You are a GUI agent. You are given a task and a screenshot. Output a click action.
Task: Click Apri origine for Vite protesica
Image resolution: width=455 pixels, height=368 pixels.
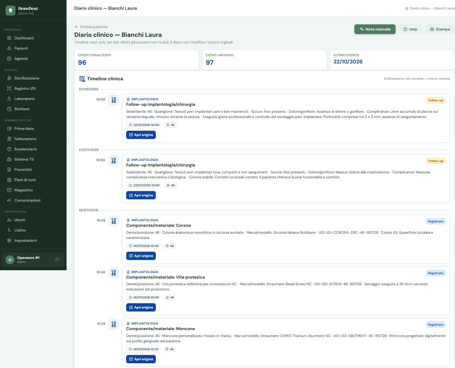pyautogui.click(x=141, y=307)
